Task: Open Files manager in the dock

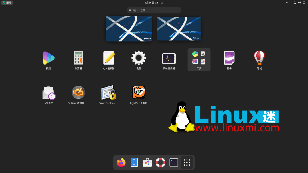Action: (x=134, y=162)
